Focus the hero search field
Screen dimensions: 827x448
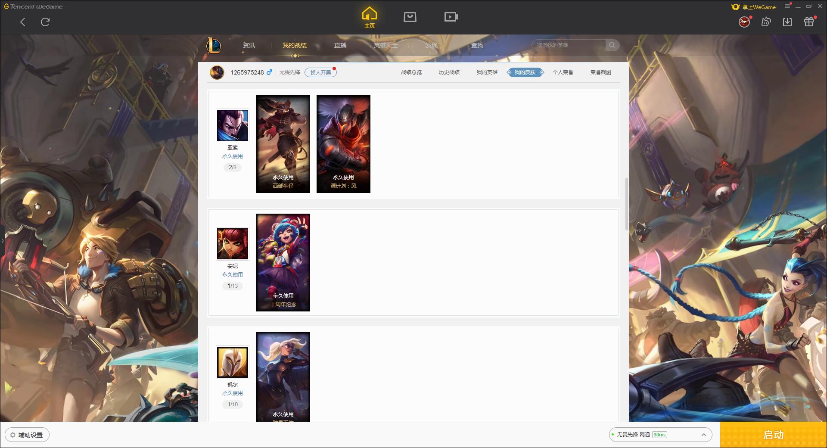pyautogui.click(x=569, y=45)
